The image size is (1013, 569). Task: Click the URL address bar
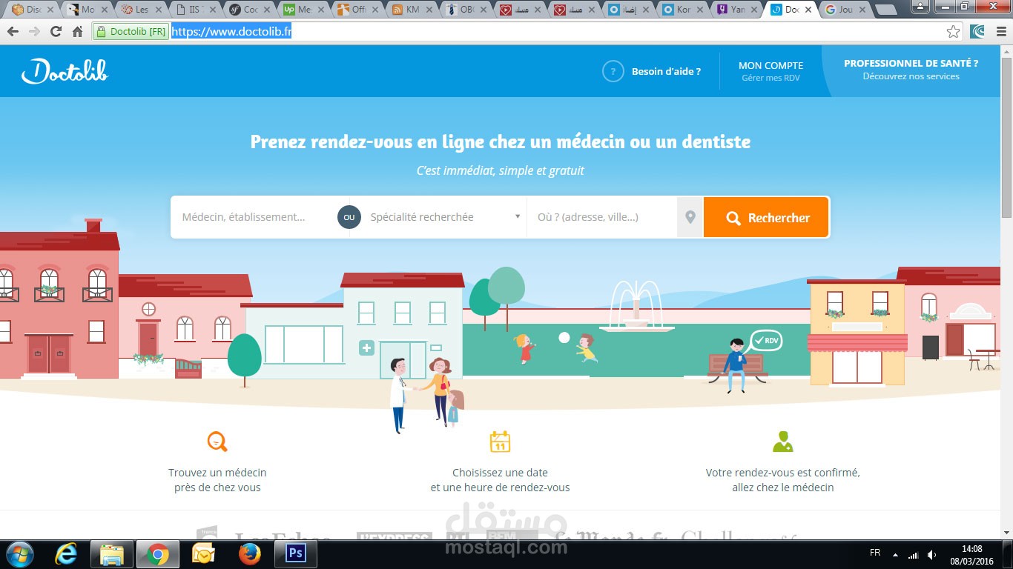pyautogui.click(x=556, y=32)
